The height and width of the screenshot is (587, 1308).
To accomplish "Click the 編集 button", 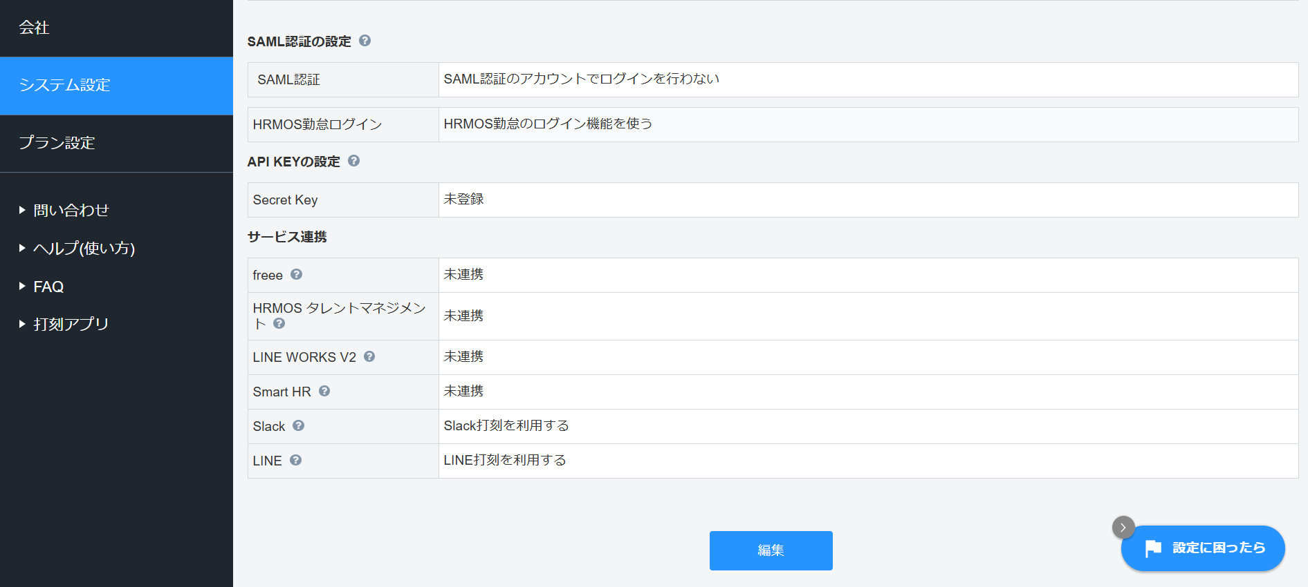I will point(771,550).
